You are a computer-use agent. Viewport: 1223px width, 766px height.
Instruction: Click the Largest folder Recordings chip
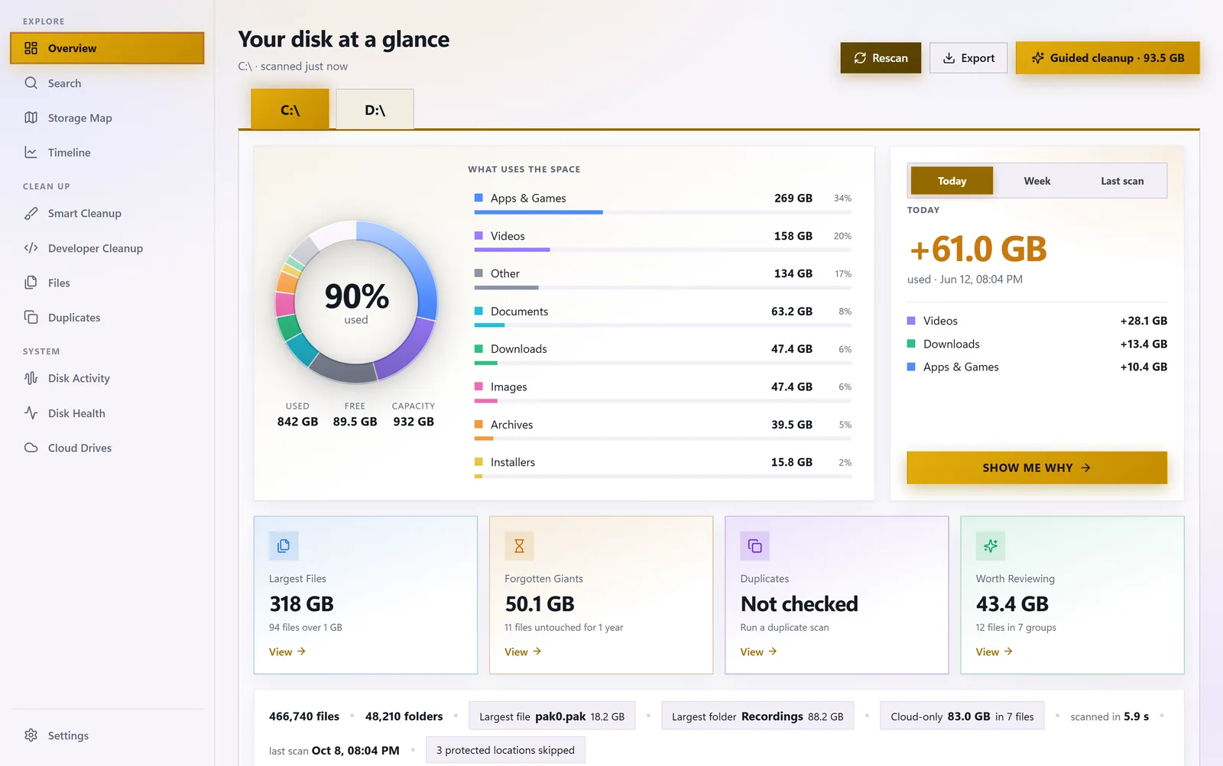[757, 716]
